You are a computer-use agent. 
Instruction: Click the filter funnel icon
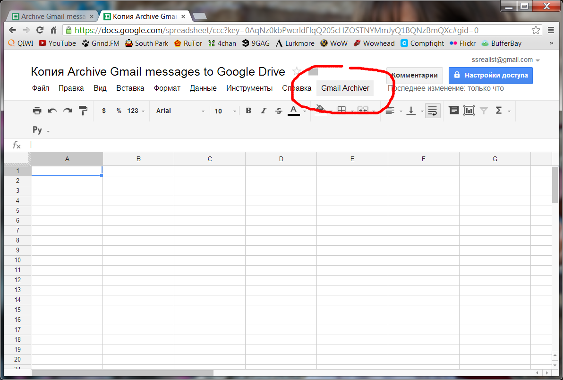pyautogui.click(x=484, y=111)
